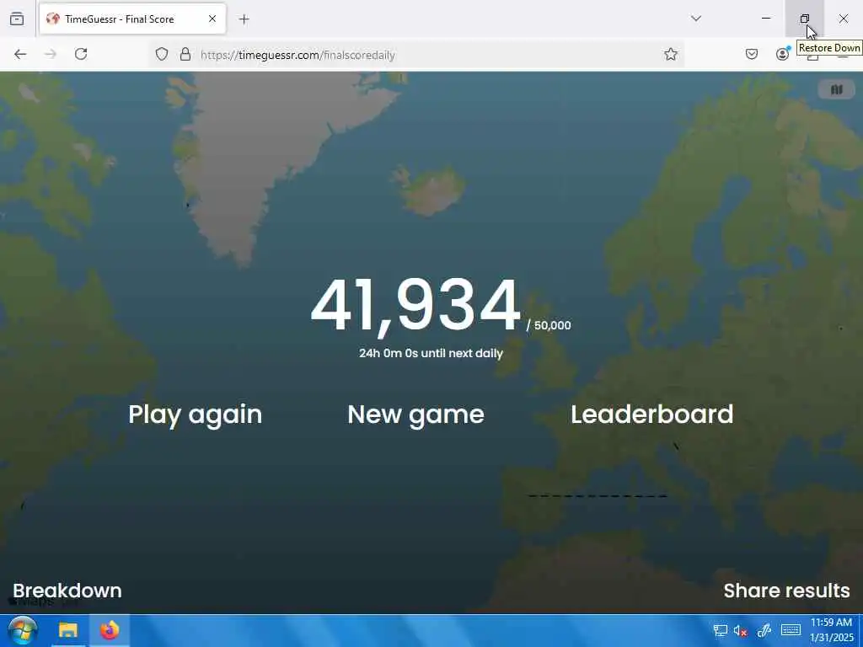Click the '/ 50,000' maximum score text
This screenshot has width=863, height=647.
(x=549, y=325)
